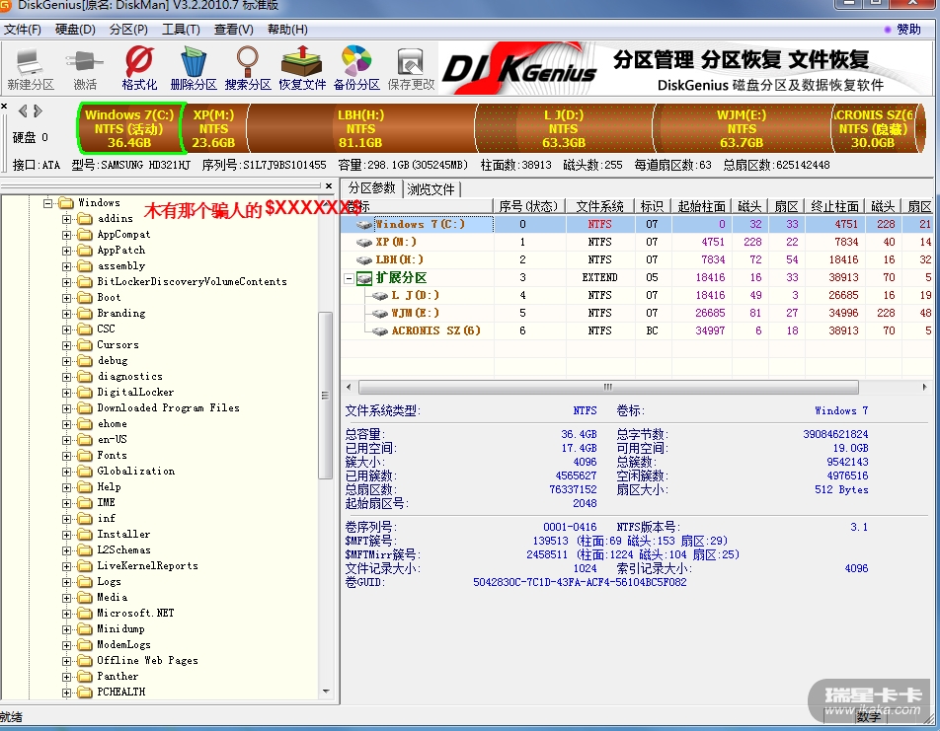
Task: Collapse the Windows folder tree node
Action: [x=47, y=203]
